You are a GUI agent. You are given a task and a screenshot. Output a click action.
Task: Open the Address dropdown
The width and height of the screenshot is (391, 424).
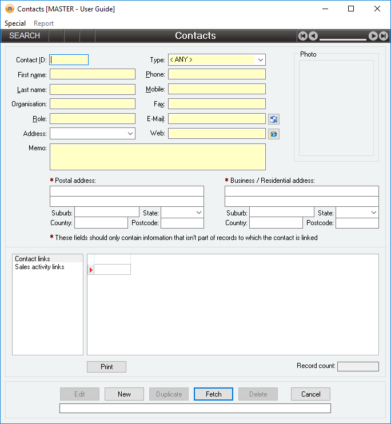pyautogui.click(x=130, y=134)
